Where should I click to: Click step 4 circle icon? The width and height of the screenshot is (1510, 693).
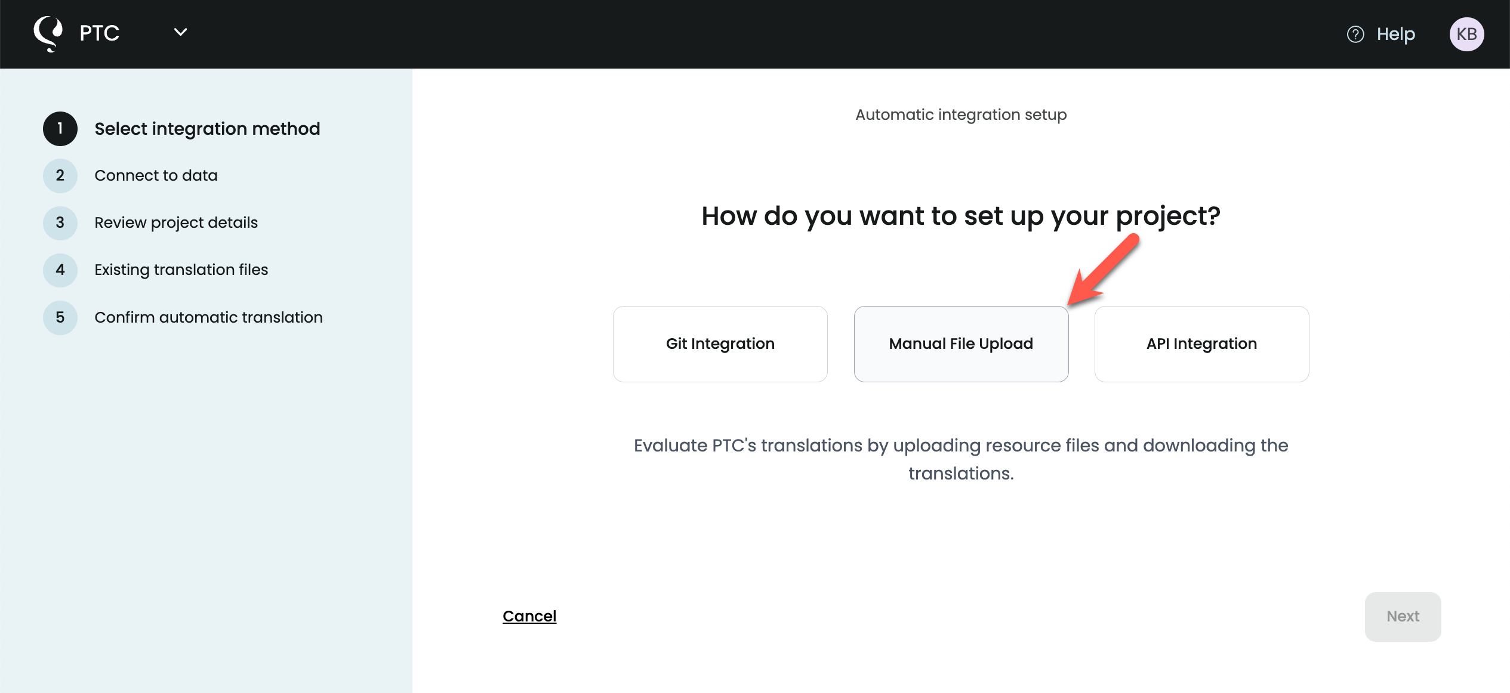60,270
